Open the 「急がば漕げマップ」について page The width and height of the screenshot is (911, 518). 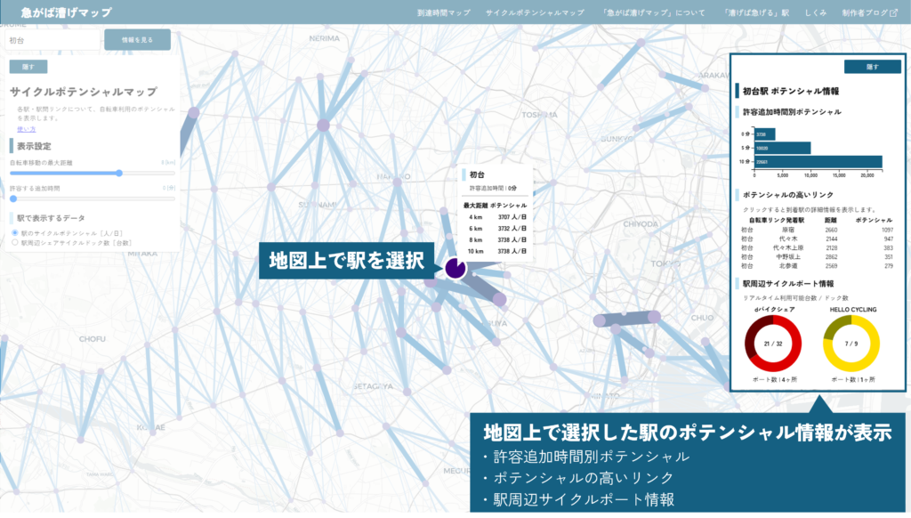click(x=654, y=12)
